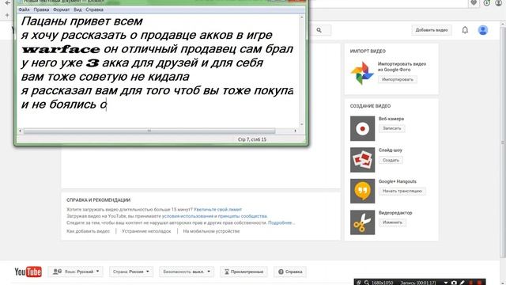Open the Правка menu in Notepad
Image resolution: width=506 pixels, height=285 pixels.
point(41,9)
